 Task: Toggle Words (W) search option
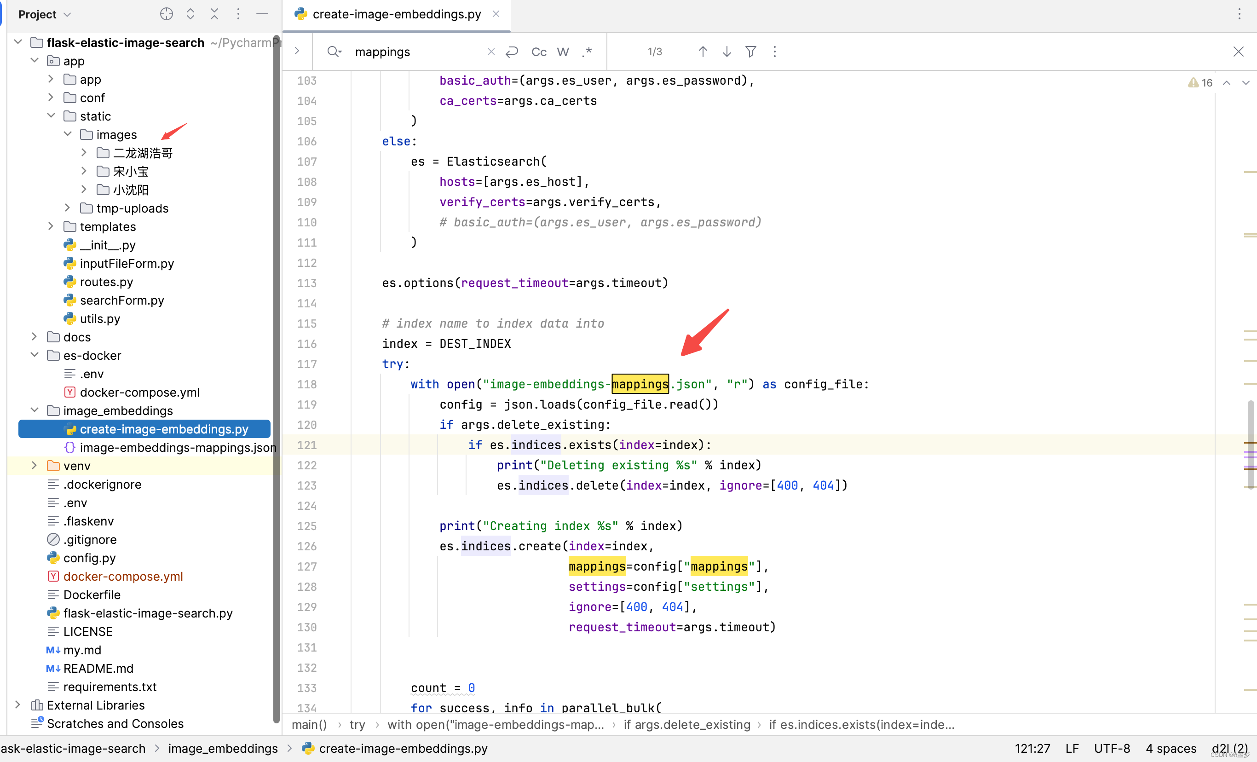(563, 52)
